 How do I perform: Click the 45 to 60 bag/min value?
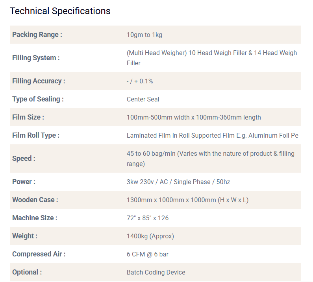click(210, 159)
